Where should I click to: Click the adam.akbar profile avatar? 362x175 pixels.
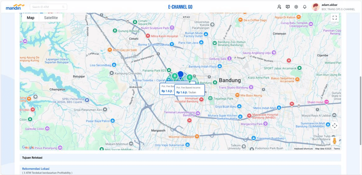click(x=316, y=7)
